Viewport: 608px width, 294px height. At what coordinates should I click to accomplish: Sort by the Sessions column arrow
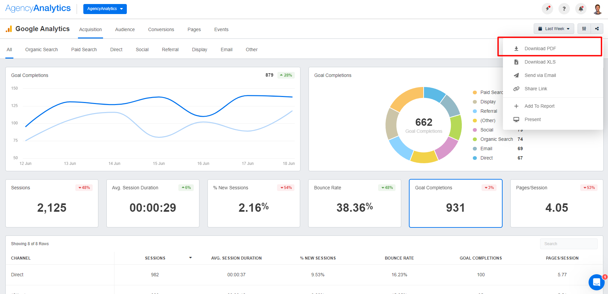point(190,258)
